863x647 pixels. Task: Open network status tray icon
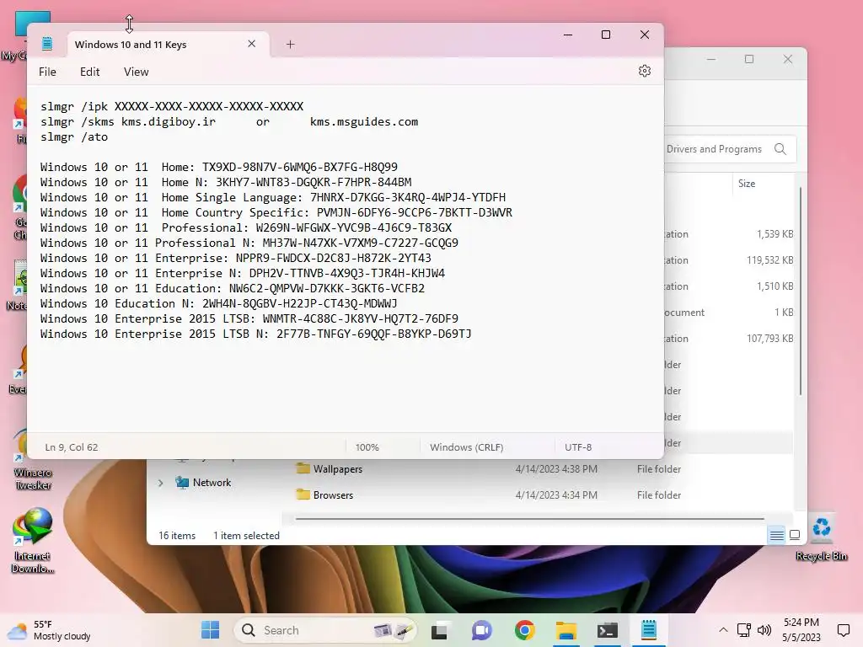point(744,630)
